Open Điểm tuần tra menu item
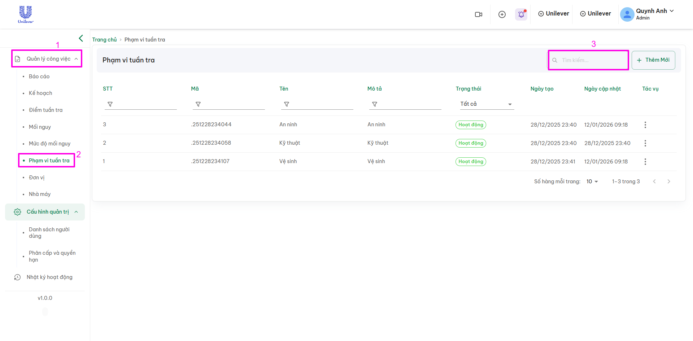The width and height of the screenshot is (693, 341). [x=45, y=110]
